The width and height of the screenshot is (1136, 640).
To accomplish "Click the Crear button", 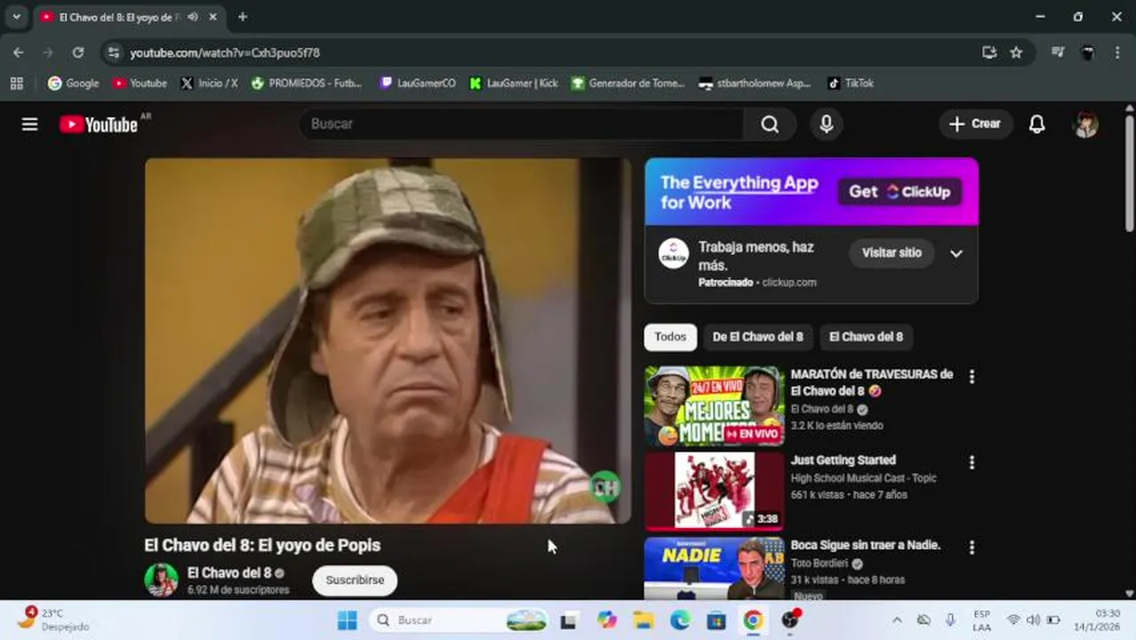I will 975,124.
